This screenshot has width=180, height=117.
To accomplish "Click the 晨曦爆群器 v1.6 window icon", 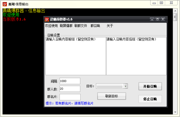I will pyautogui.click(x=47, y=19).
